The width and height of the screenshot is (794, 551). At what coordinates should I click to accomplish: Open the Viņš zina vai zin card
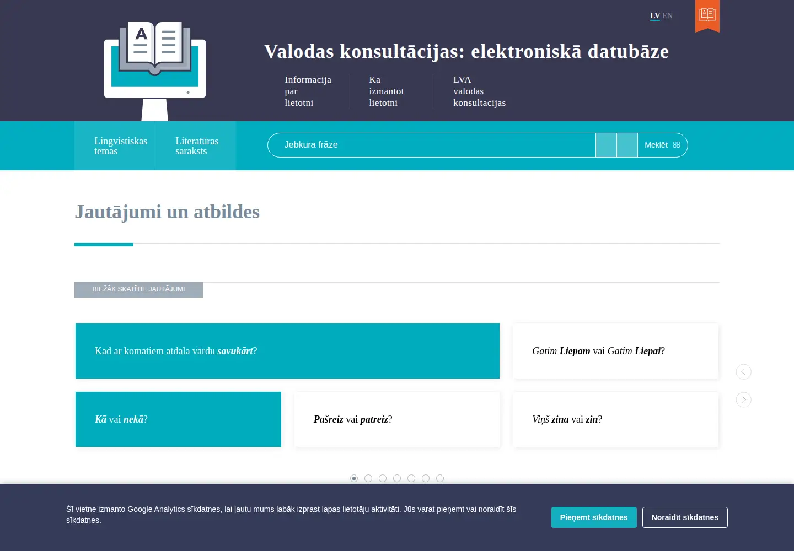(x=615, y=419)
